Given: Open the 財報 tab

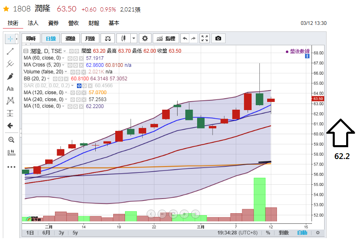Looking at the screenshot, I should pyautogui.click(x=94, y=23).
